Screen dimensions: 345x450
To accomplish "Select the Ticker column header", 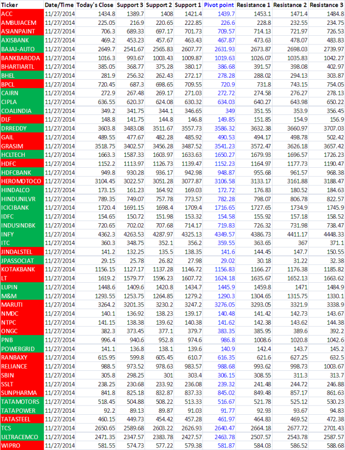I will 22,5.
